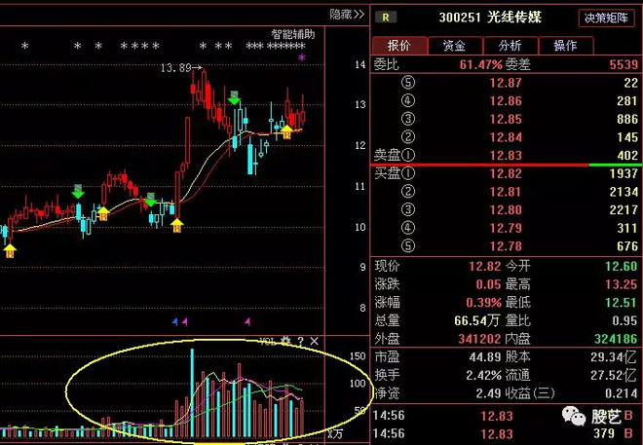Open VOL indicator settings gear

285,341
